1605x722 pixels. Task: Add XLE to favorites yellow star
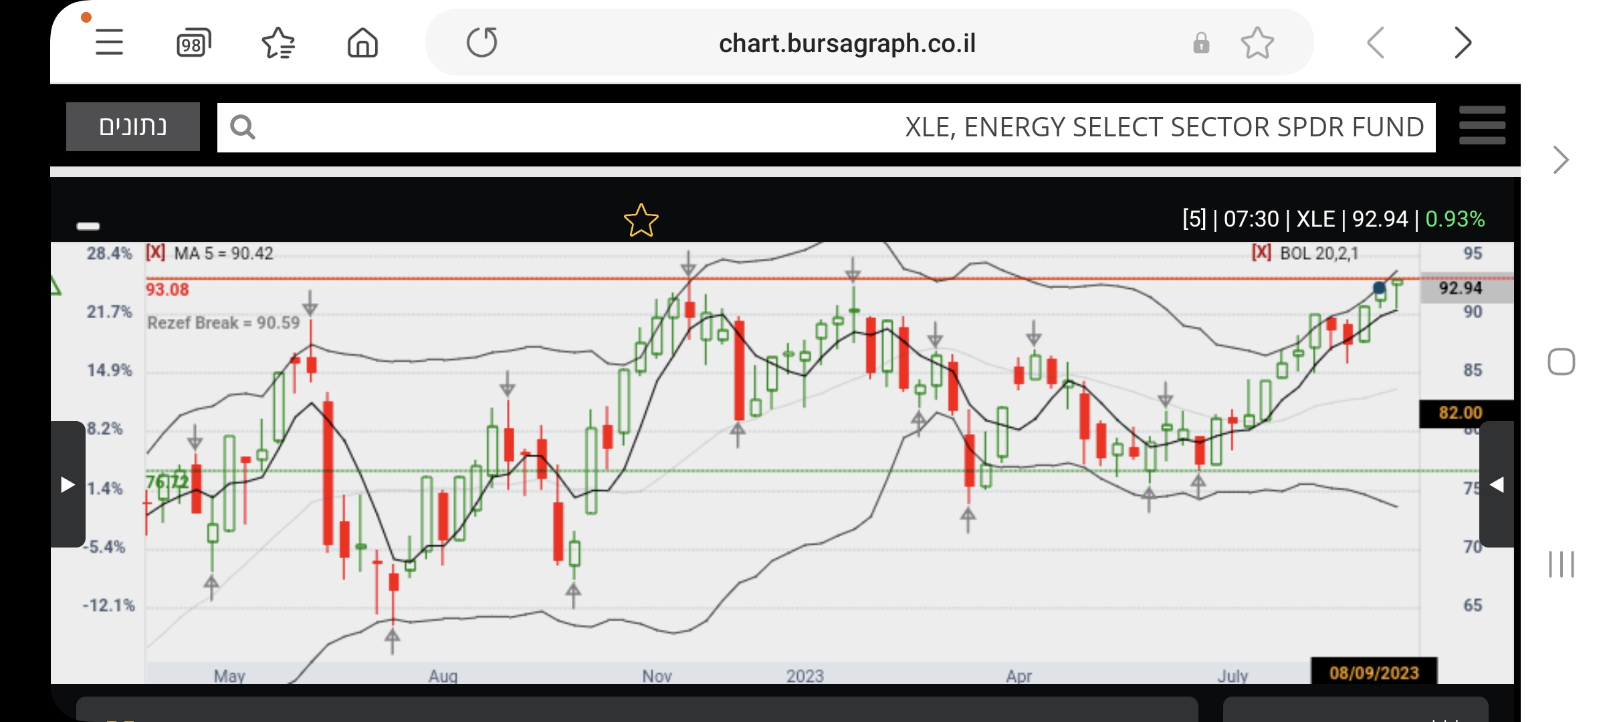pos(641,221)
